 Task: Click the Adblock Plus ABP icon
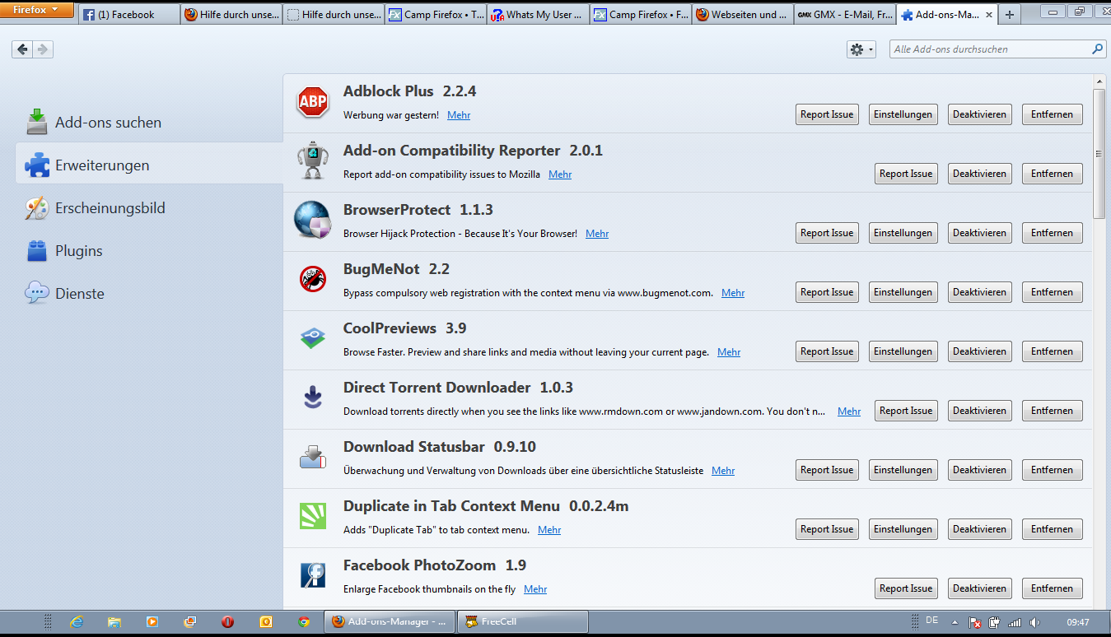pos(312,102)
